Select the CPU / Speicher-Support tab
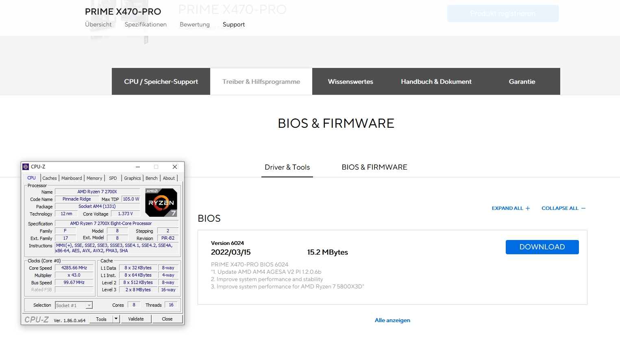This screenshot has height=360, width=620. (161, 81)
